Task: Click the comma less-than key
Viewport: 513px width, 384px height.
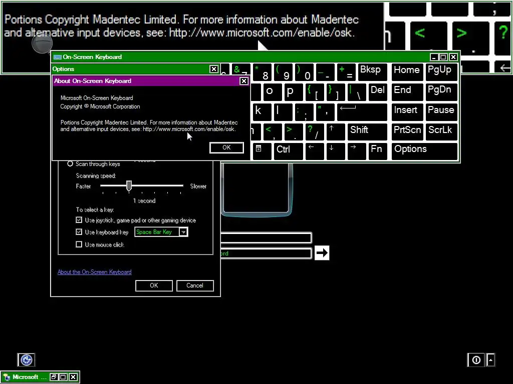Action: coord(273,132)
